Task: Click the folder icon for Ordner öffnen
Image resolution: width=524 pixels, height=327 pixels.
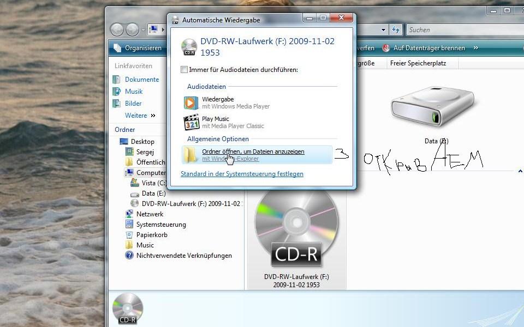Action: click(190, 155)
